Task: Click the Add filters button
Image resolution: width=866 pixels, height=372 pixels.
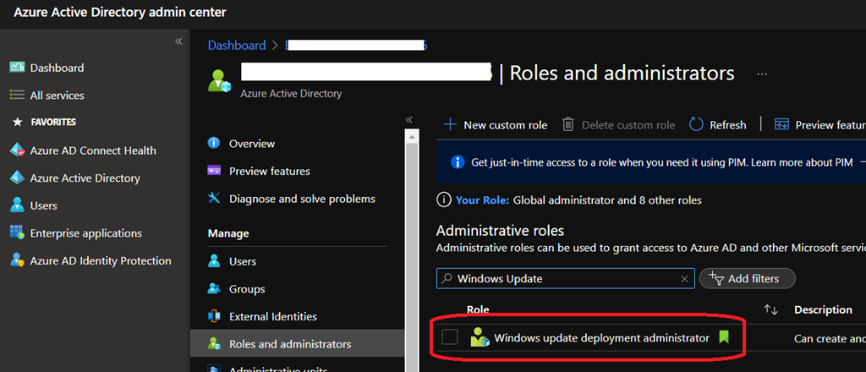Action: coord(747,278)
